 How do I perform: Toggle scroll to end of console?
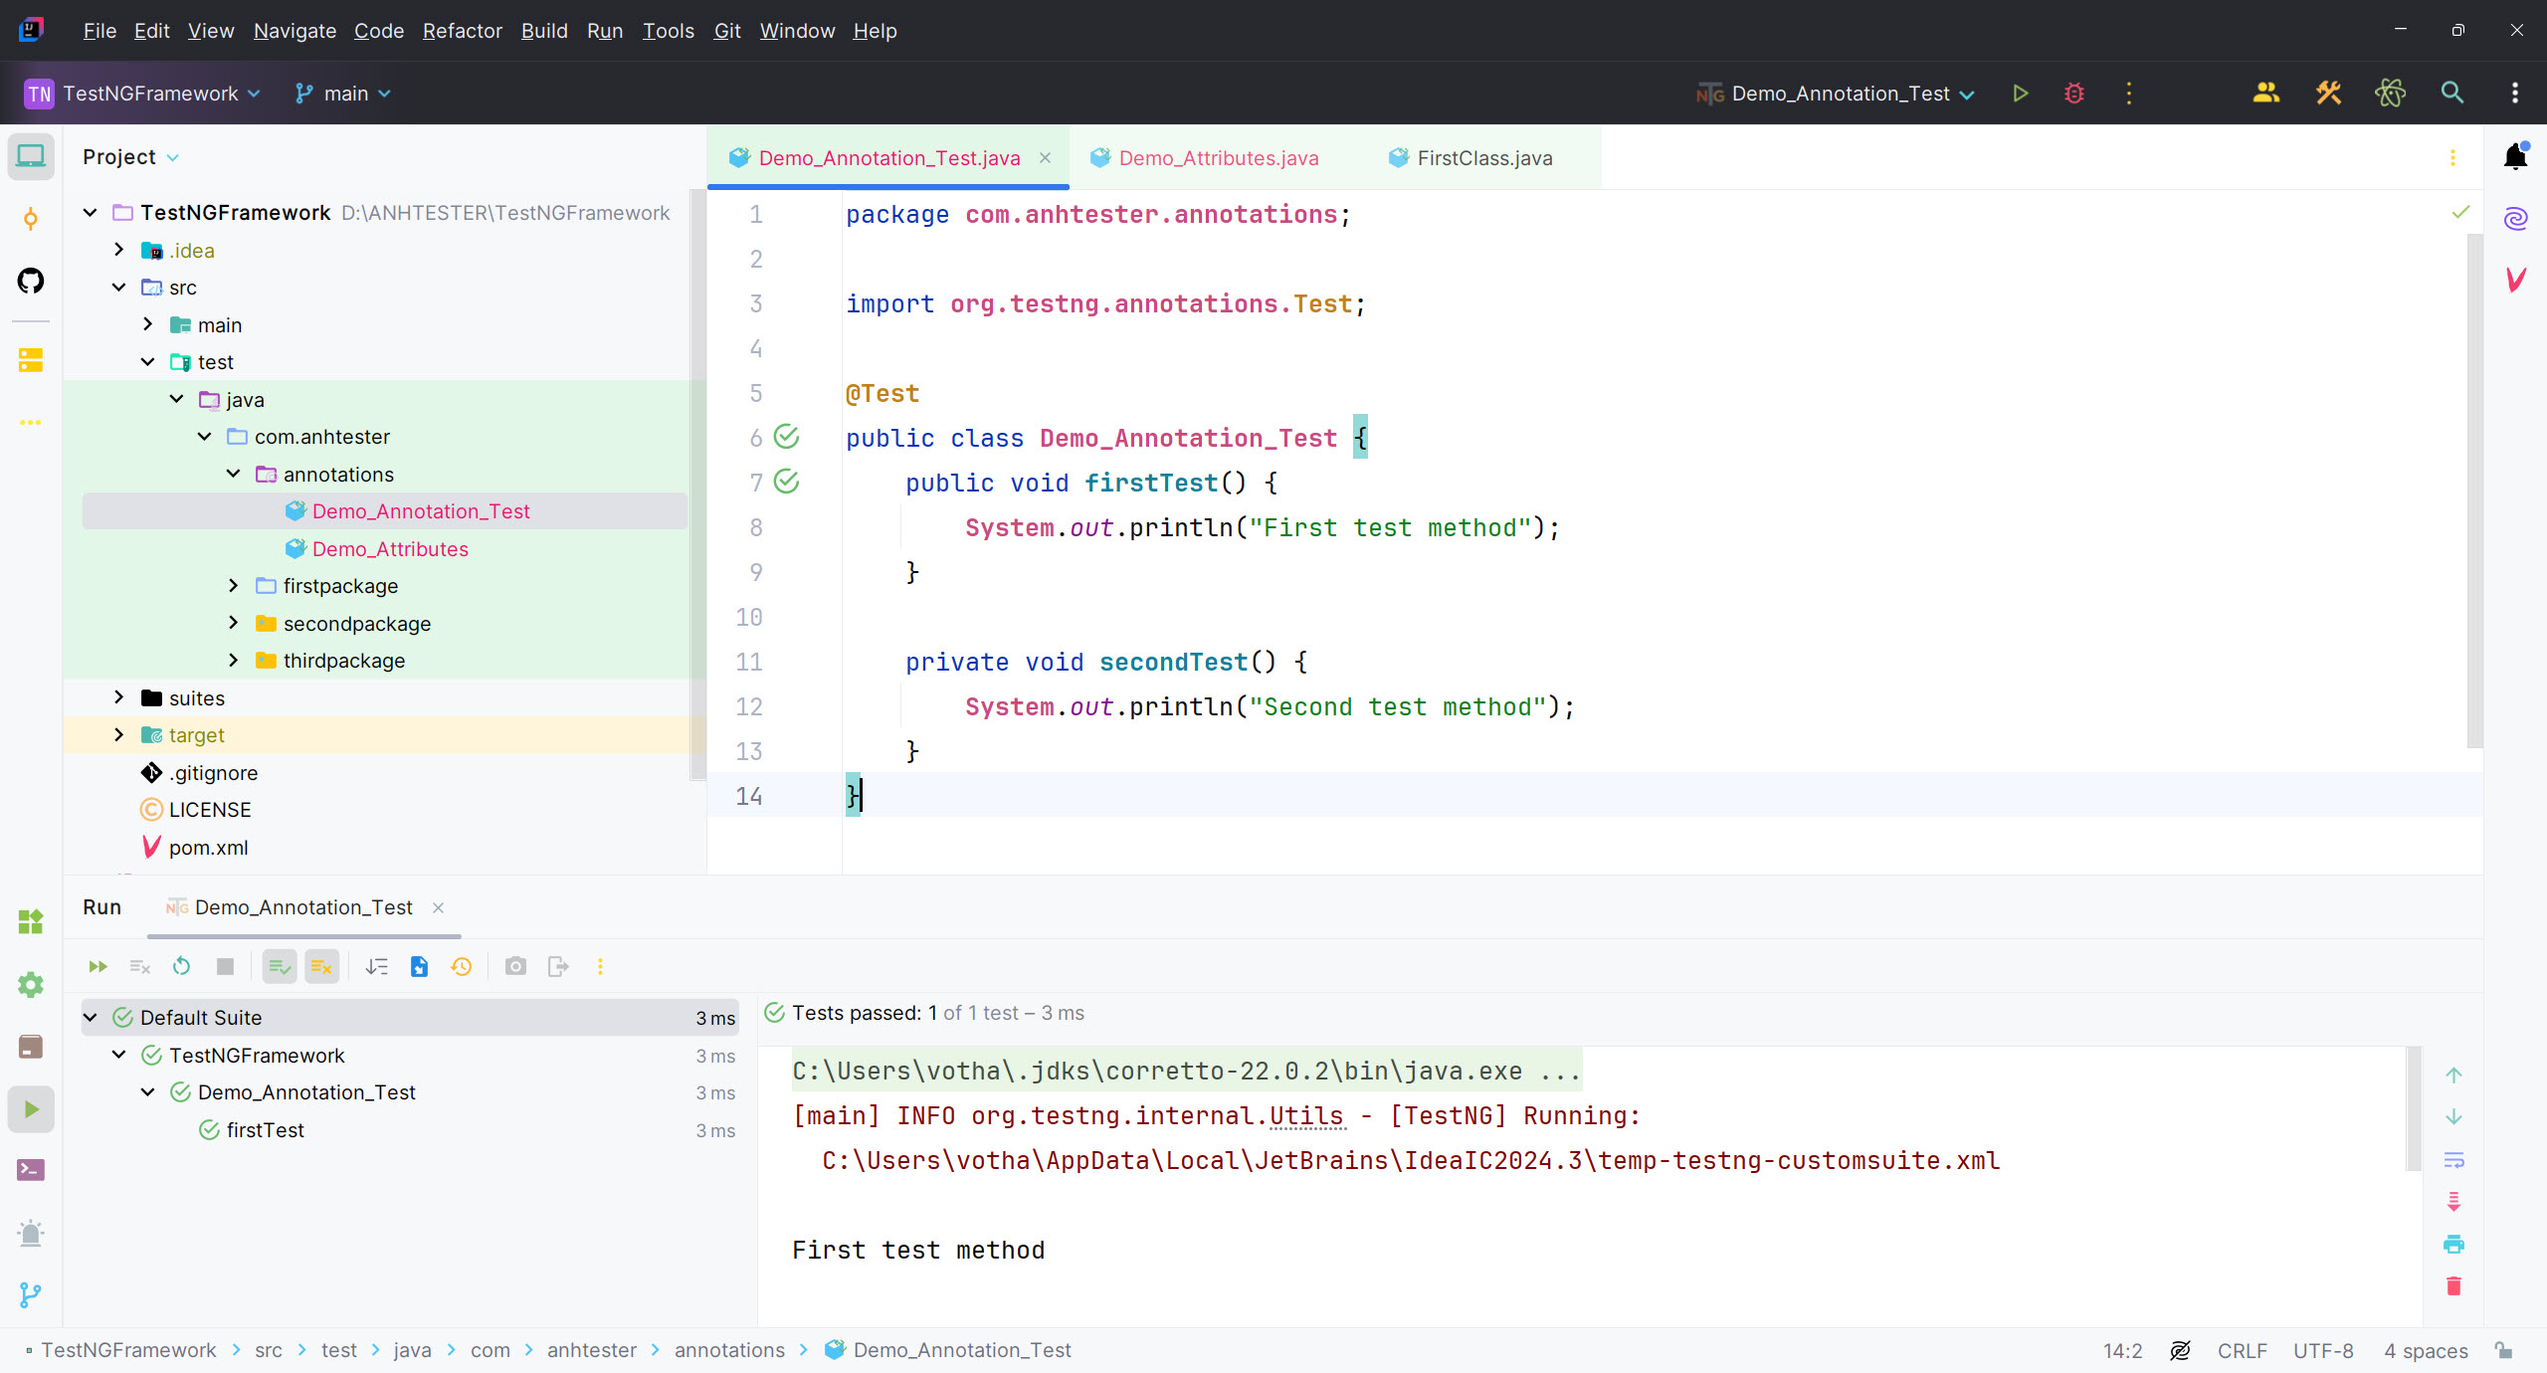point(2453,1202)
